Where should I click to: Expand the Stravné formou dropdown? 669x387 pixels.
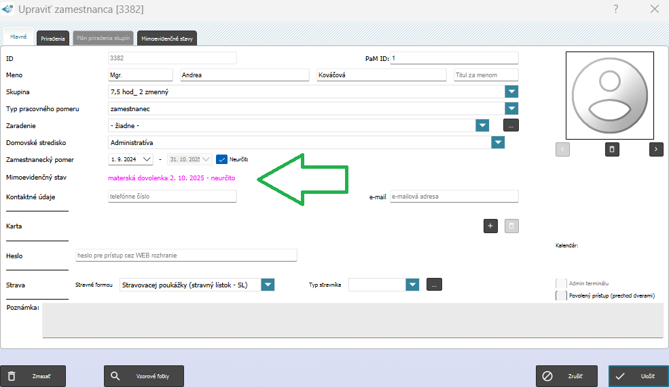click(x=268, y=285)
